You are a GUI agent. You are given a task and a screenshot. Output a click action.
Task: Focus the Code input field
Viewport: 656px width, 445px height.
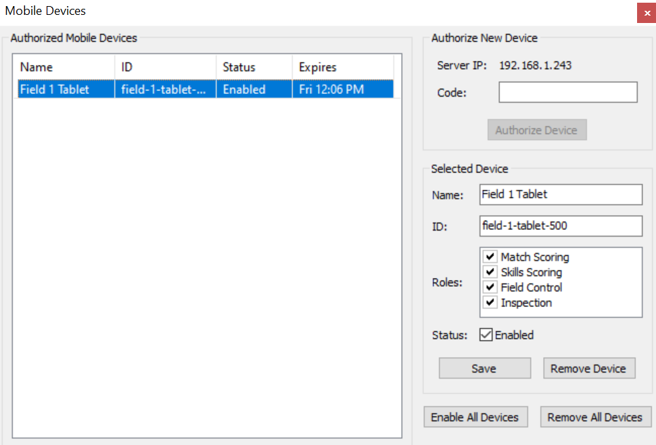[567, 93]
